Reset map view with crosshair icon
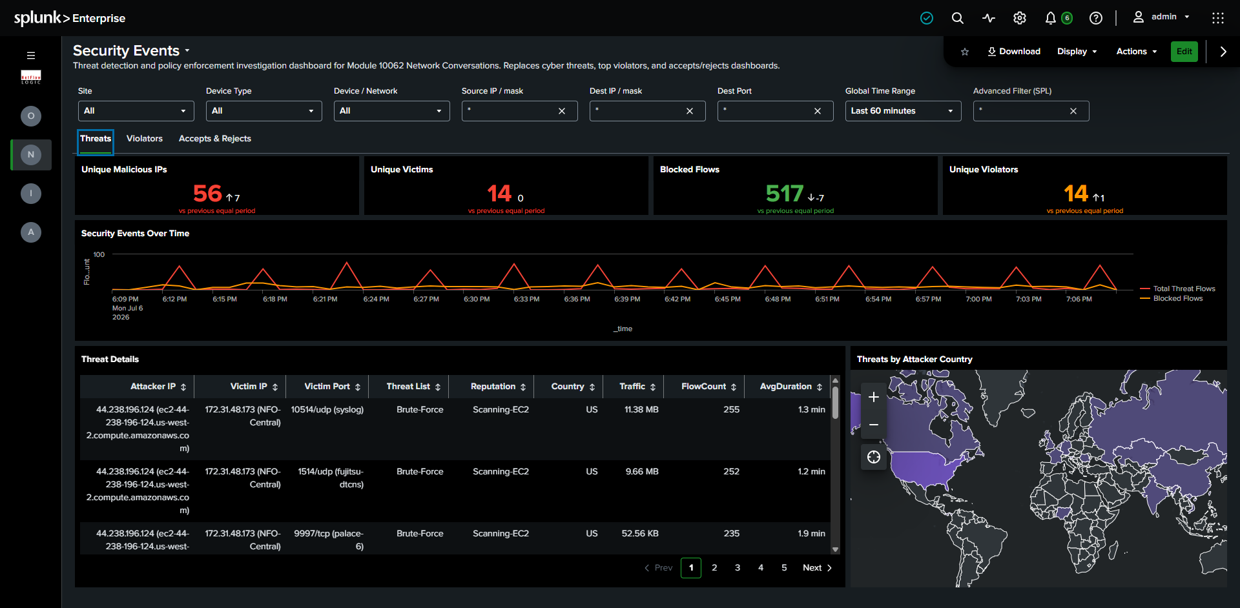 tap(874, 457)
